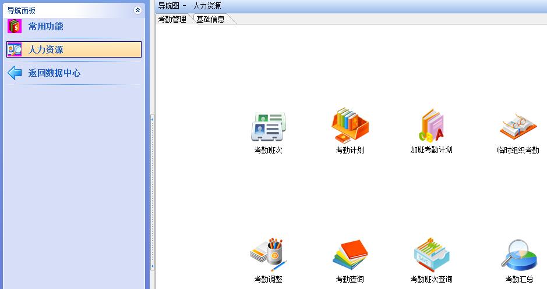The width and height of the screenshot is (547, 289).
Task: Select 人力资源 in navigation panel
Action: [x=74, y=49]
